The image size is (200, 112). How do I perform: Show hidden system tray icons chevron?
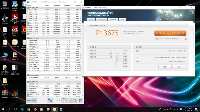[x=165, y=109]
